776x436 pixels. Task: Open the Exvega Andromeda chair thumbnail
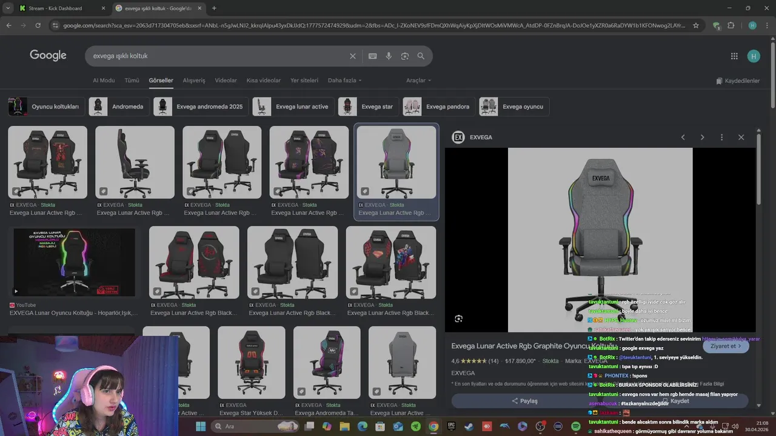327,363
